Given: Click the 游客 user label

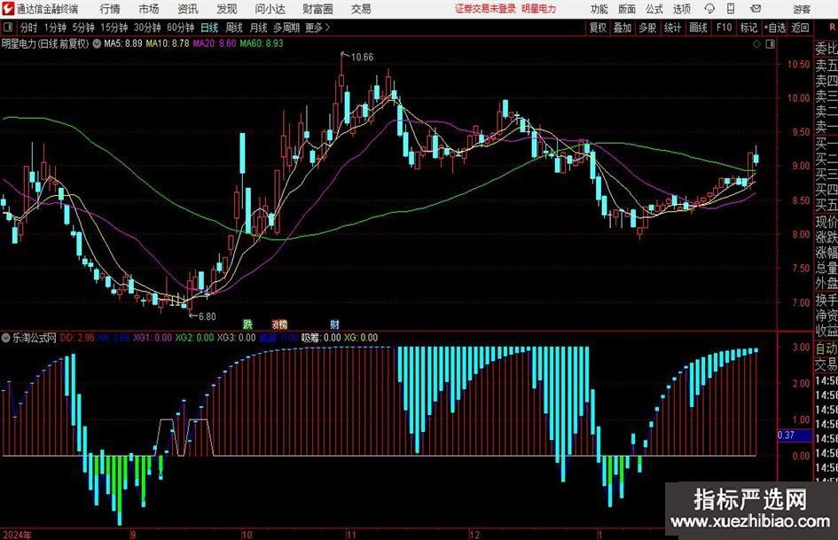Looking at the screenshot, I should coord(802,9).
